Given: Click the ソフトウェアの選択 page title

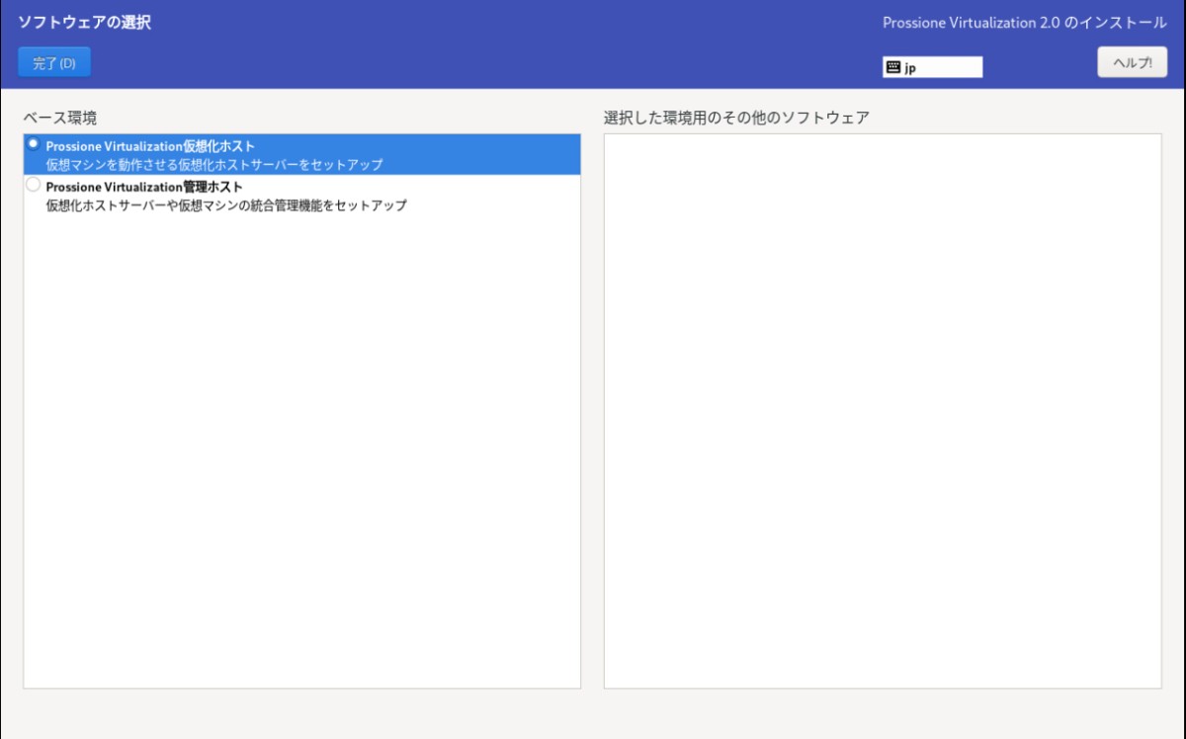Looking at the screenshot, I should 84,22.
